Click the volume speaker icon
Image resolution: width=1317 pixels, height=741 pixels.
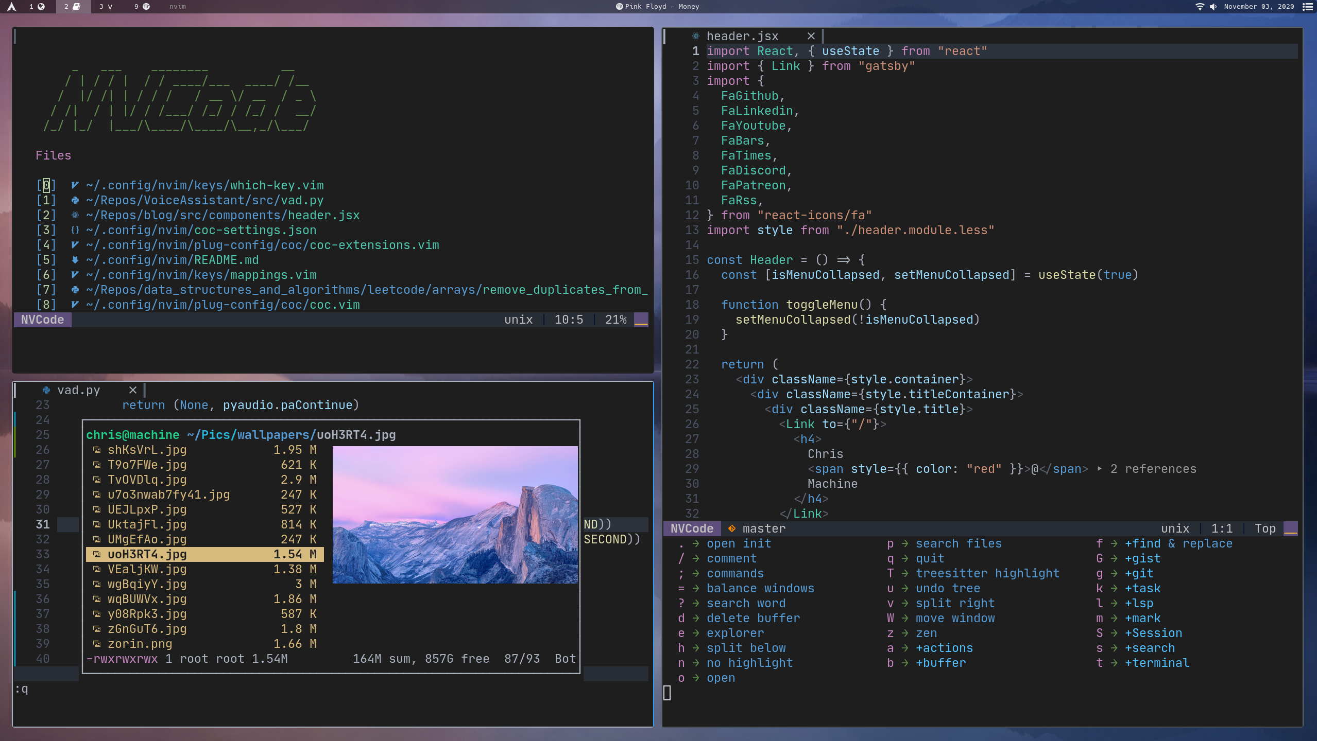(x=1213, y=7)
